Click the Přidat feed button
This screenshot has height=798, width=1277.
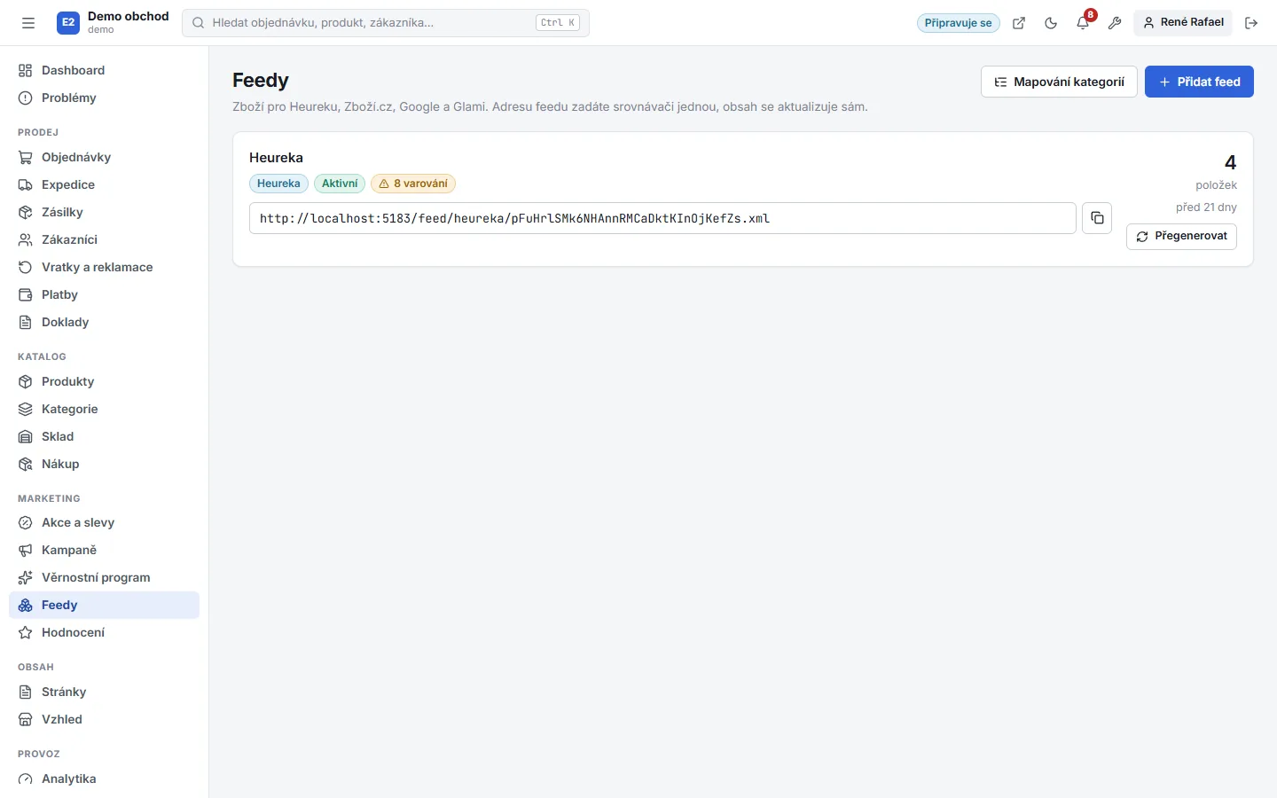pos(1199,82)
